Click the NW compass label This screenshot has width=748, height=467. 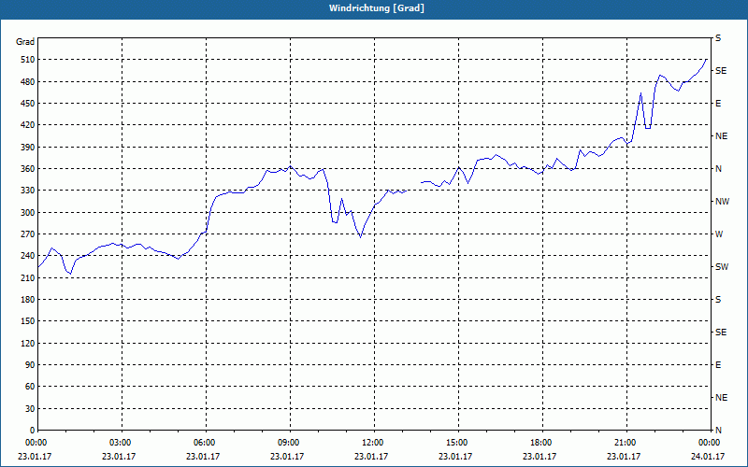[722, 202]
